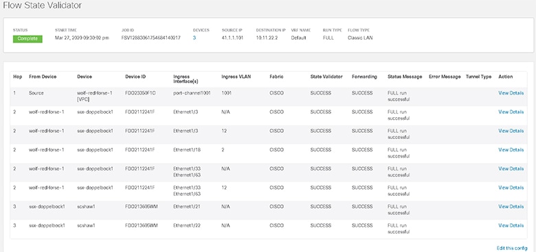Click the Status Message column header
This screenshot has height=252, width=536.
[x=405, y=77]
